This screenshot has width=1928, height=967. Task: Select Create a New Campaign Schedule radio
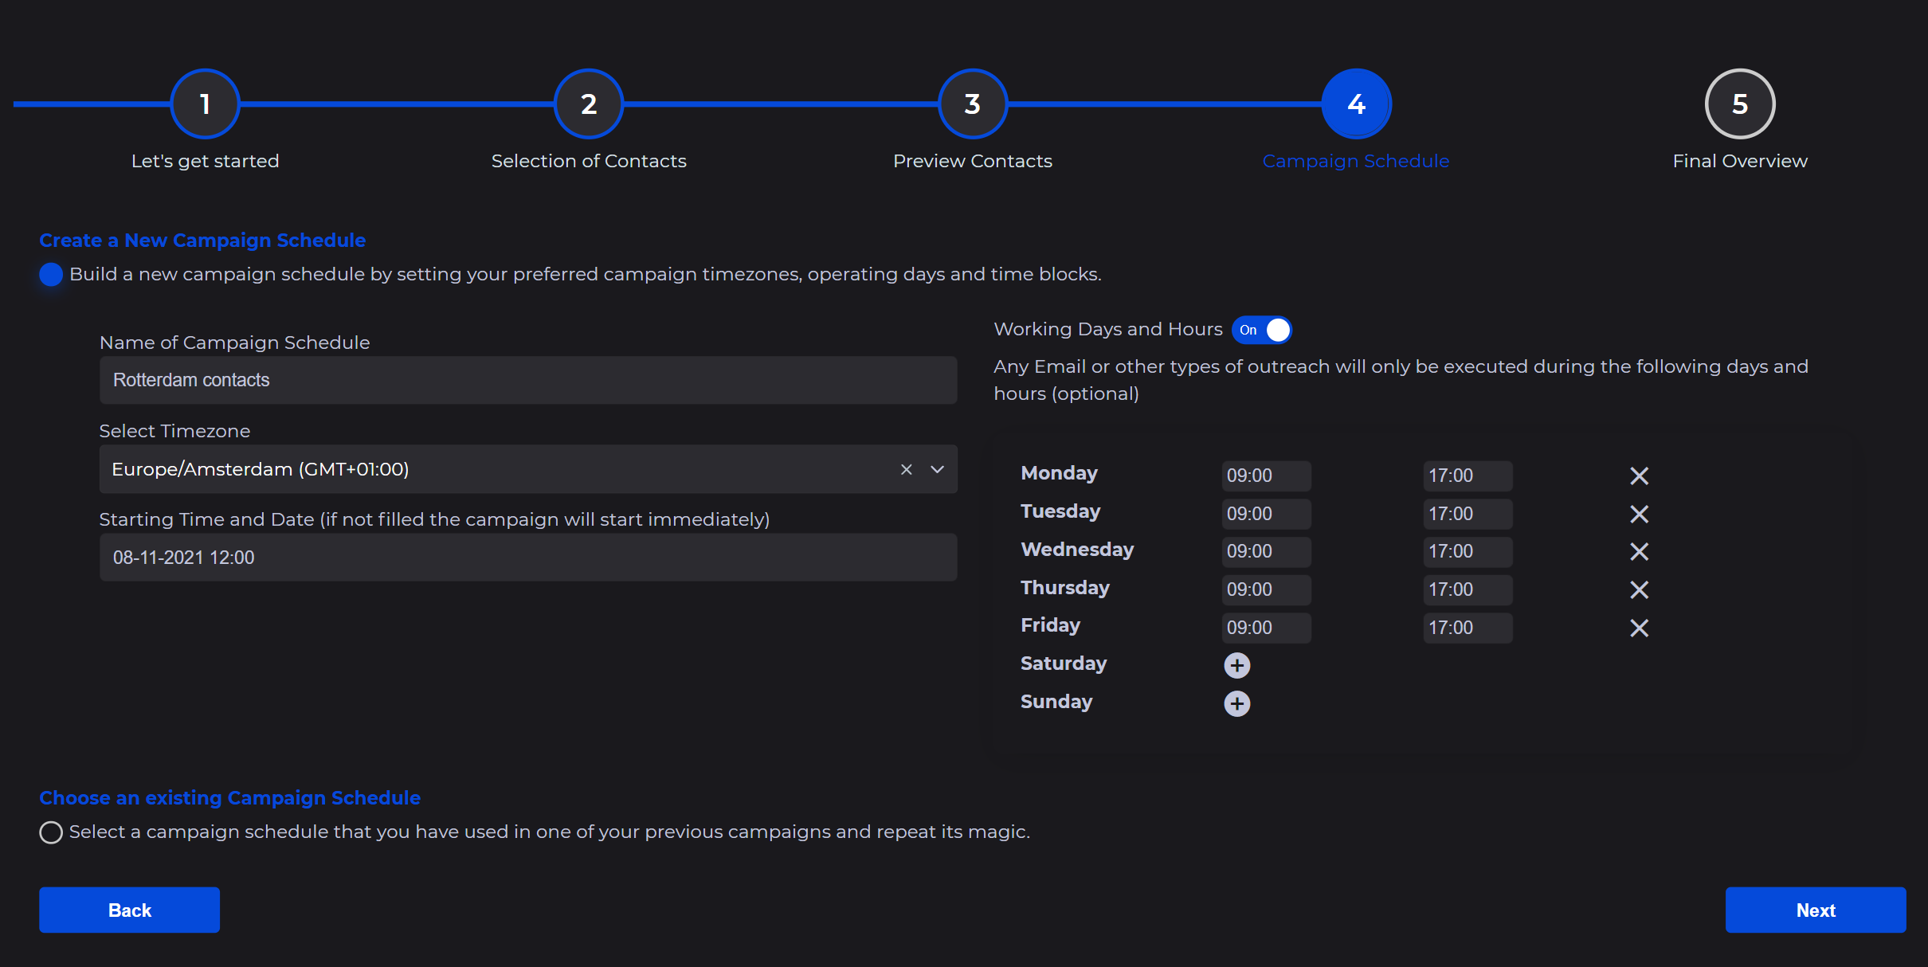pyautogui.click(x=51, y=274)
